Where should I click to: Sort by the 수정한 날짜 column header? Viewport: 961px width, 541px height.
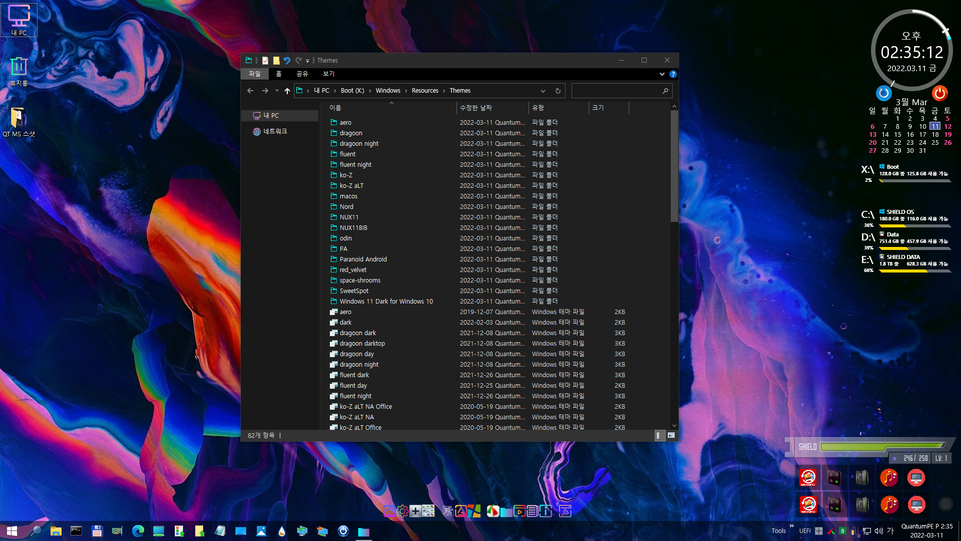(x=493, y=108)
